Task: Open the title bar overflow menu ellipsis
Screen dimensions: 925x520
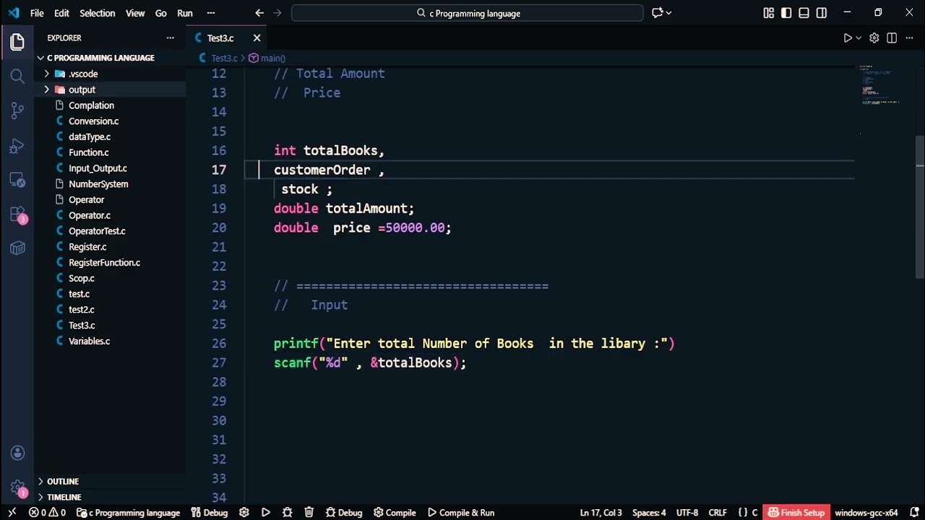Action: click(x=211, y=13)
